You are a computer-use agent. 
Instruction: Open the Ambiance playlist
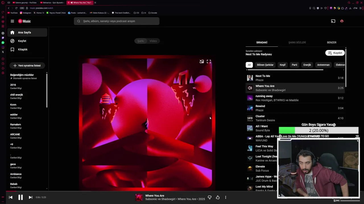tap(27, 176)
